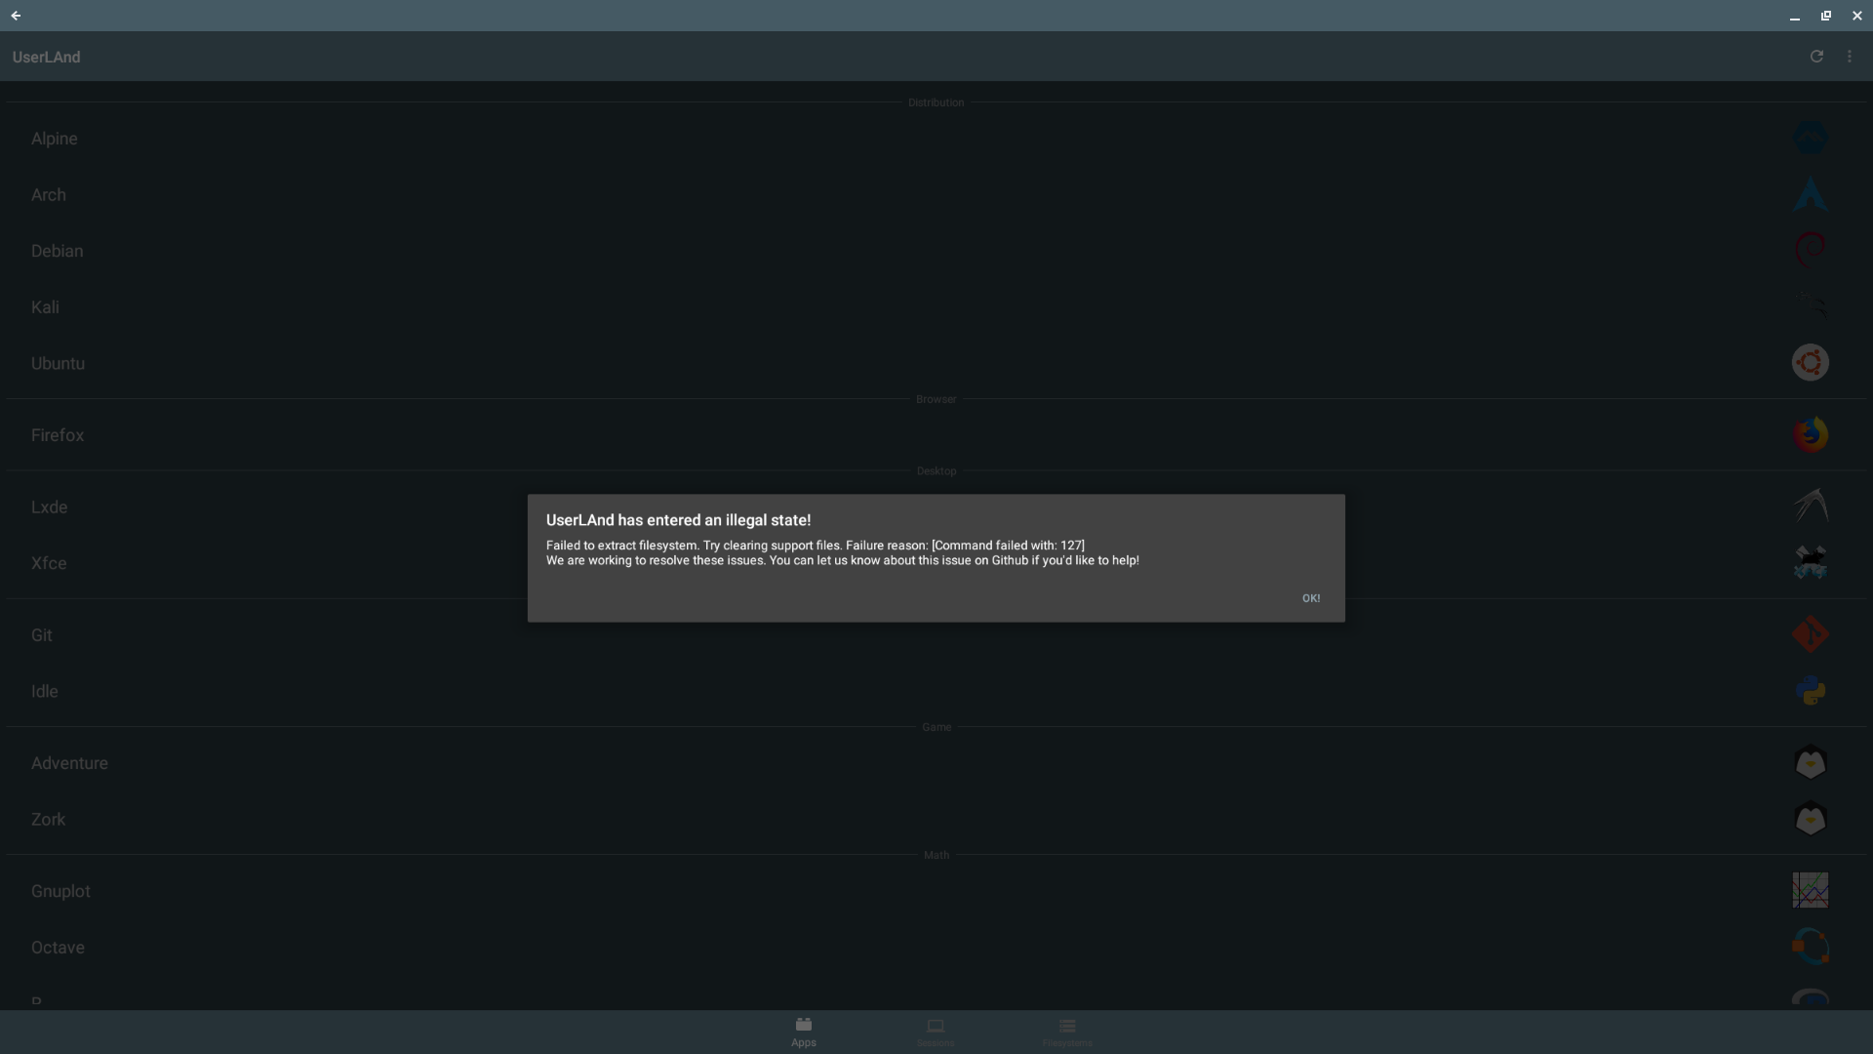Open the overflow options menu

(1850, 56)
